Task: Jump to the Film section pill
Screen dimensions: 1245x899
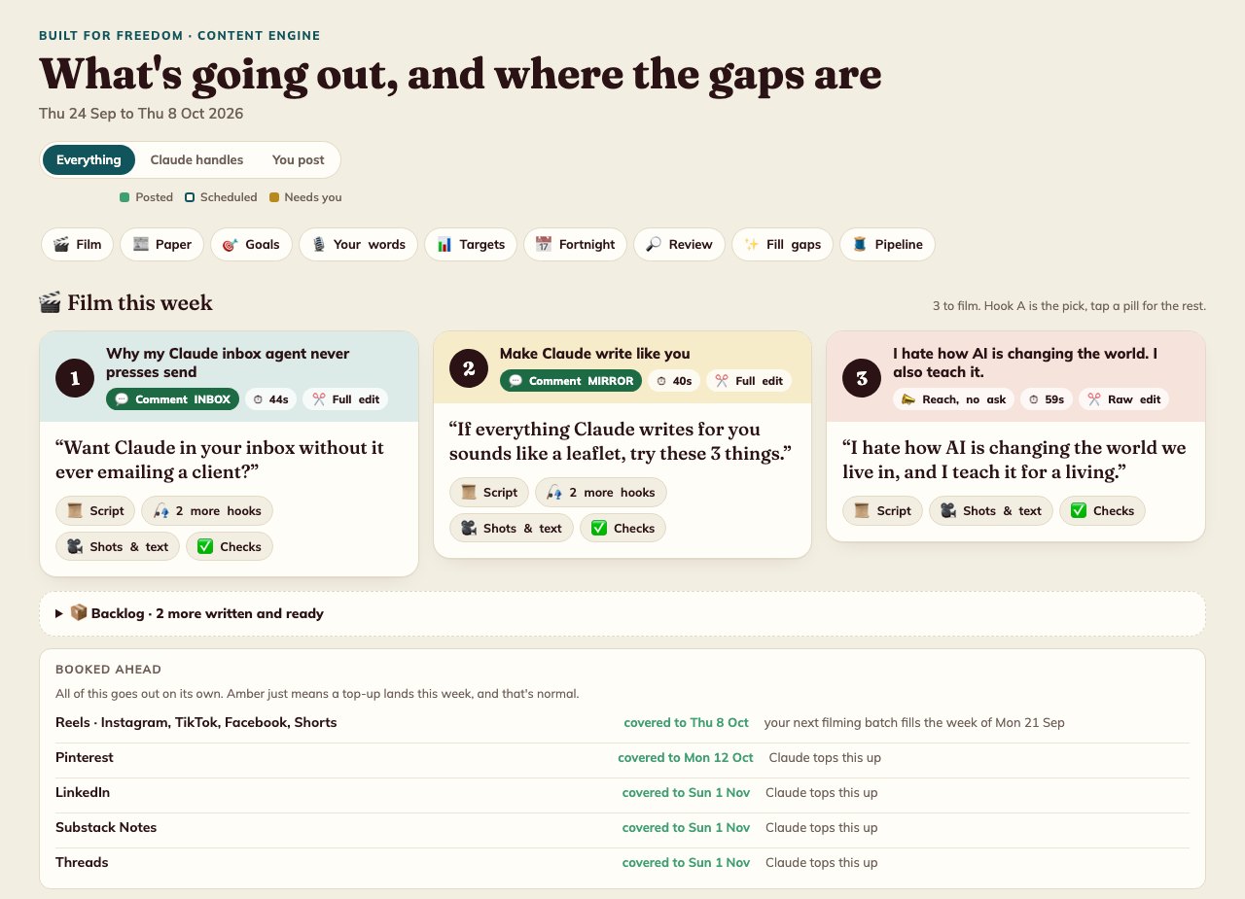Action: click(x=78, y=244)
